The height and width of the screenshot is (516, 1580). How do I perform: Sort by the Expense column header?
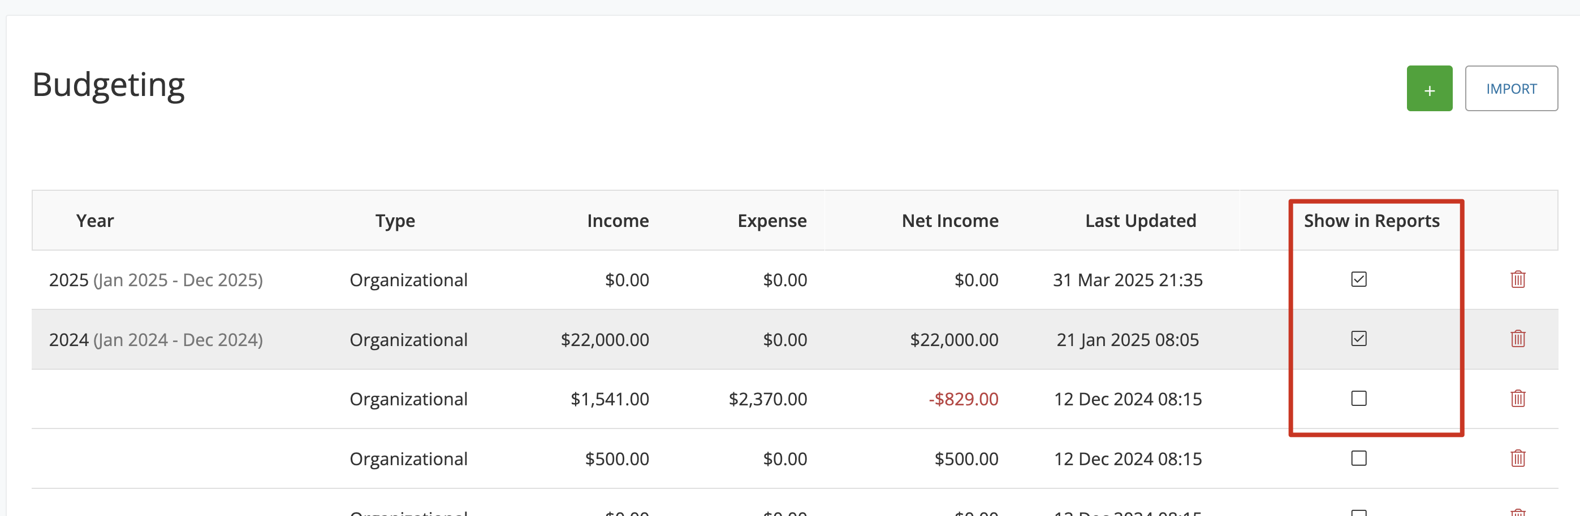click(772, 221)
